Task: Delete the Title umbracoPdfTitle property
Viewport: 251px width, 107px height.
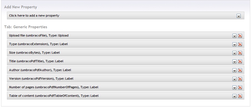Action: click(x=240, y=62)
